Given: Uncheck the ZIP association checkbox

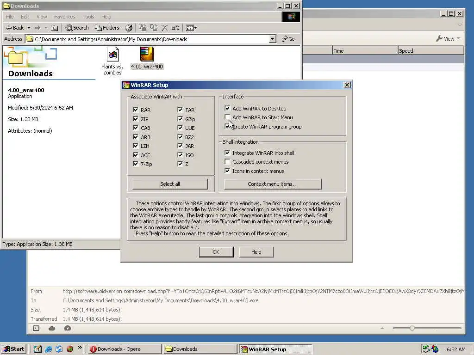Looking at the screenshot, I should (x=136, y=119).
